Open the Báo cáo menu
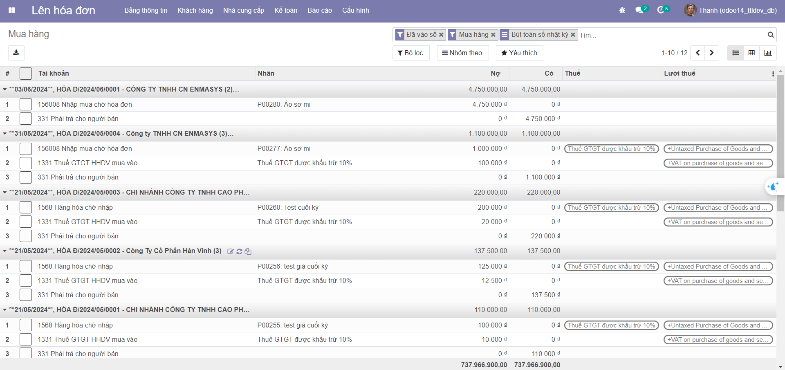 pos(320,10)
